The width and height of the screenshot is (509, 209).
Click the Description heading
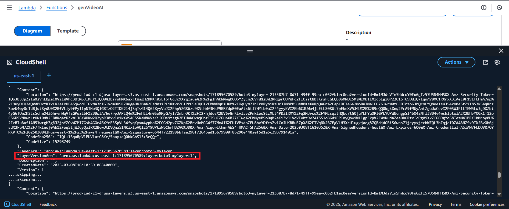pos(359,33)
